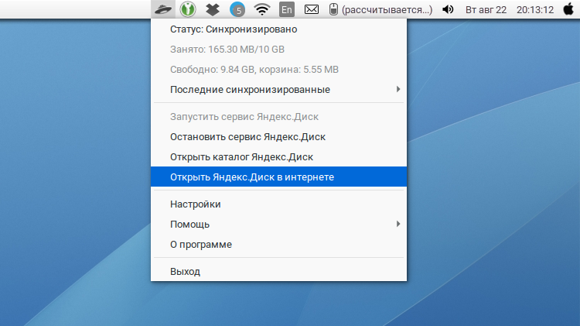Choose Остановить сервис Яндекс.Диск

coord(278,137)
